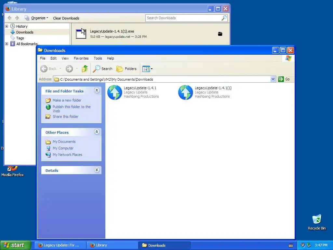Click the first system tray icon
The image size is (333, 250).
302,245
